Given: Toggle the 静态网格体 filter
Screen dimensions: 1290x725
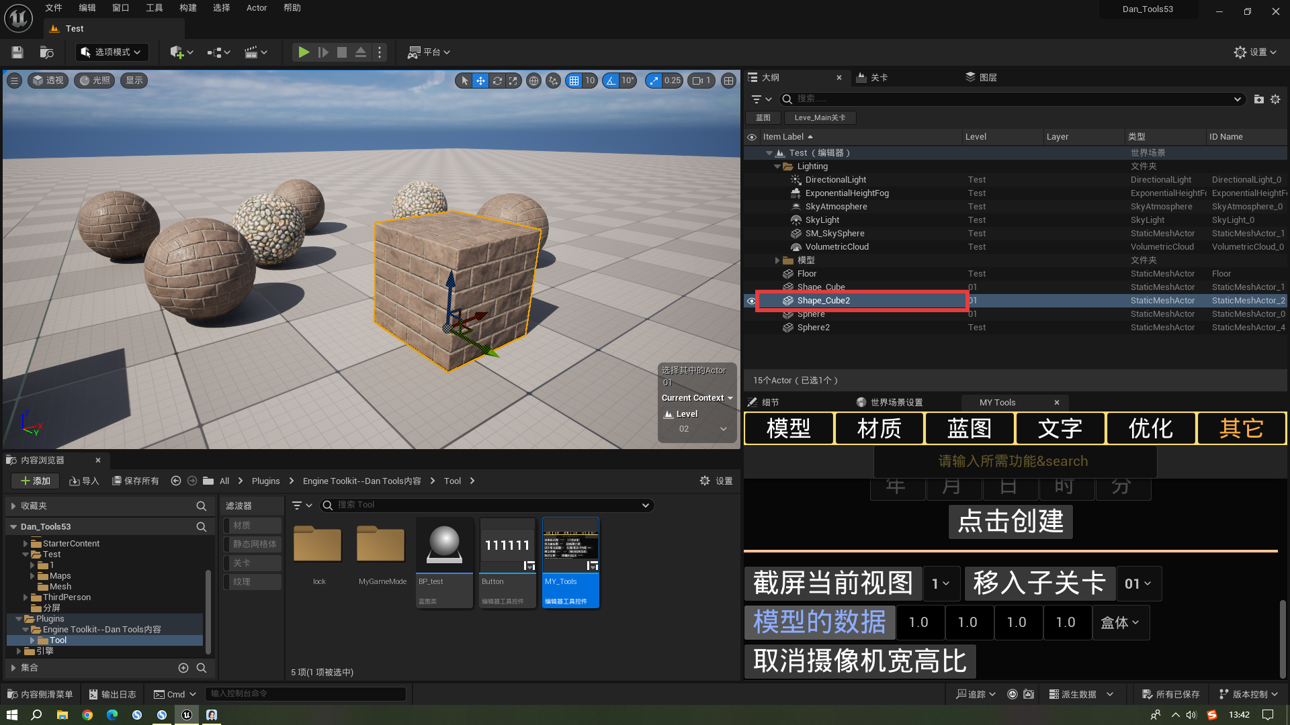Looking at the screenshot, I should point(253,544).
